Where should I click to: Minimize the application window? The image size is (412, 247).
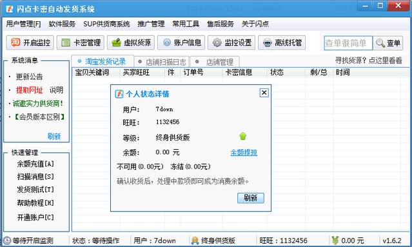pyautogui.click(x=365, y=6)
